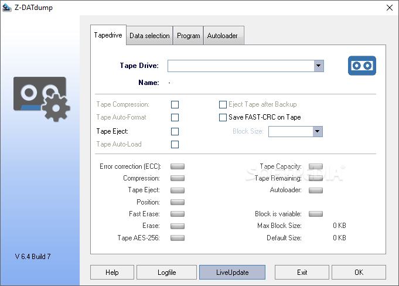
Task: Open the Program tab
Action: [x=188, y=36]
